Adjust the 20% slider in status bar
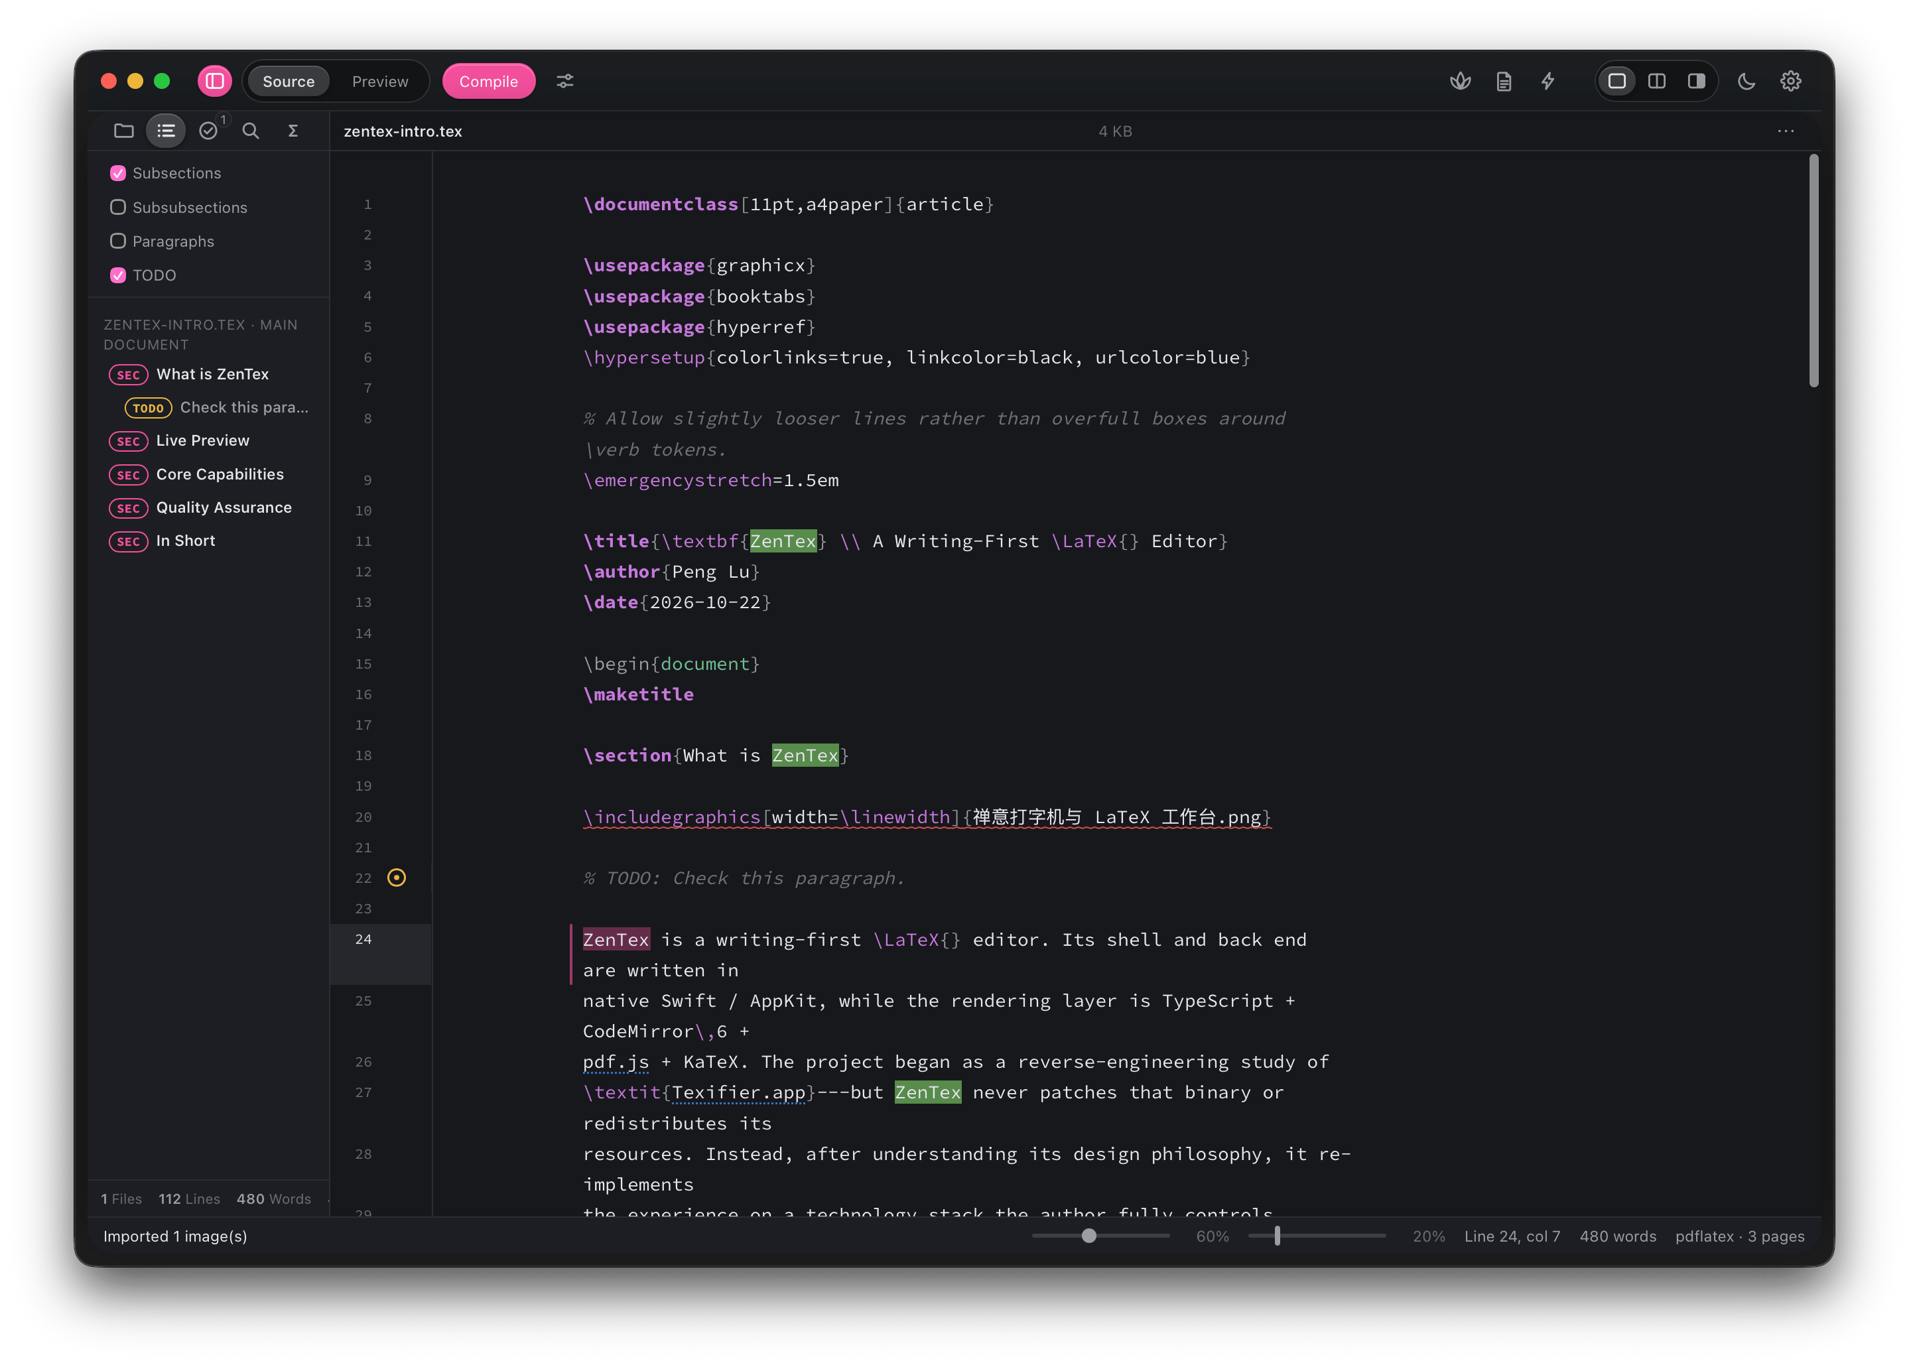1909x1365 pixels. [x=1317, y=1236]
